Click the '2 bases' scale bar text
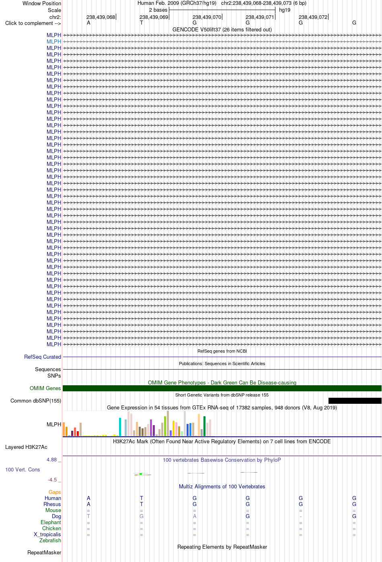Image resolution: width=382 pixels, height=562 pixels. (x=158, y=10)
